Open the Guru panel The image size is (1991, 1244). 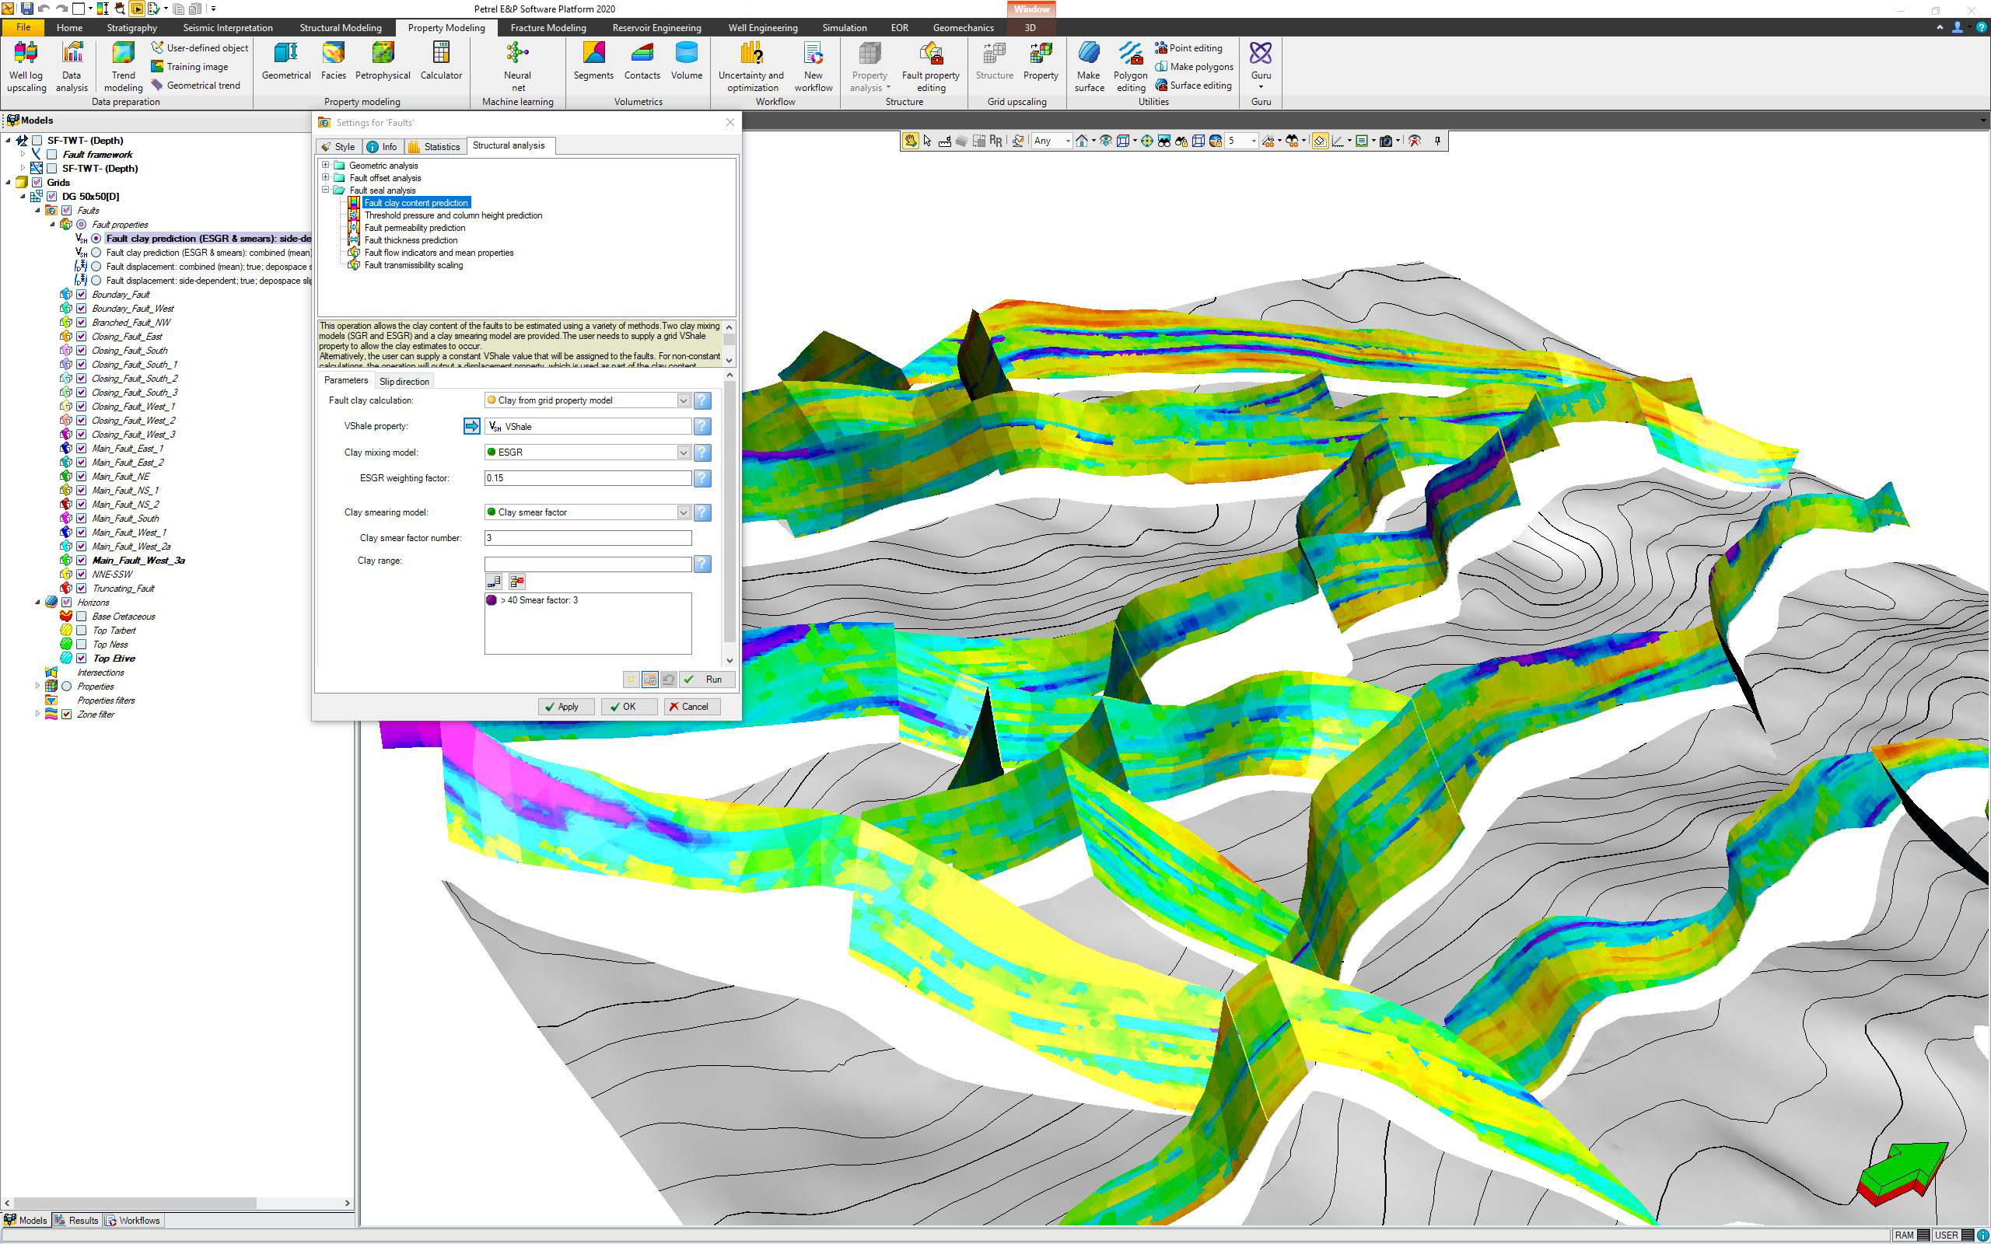click(x=1261, y=65)
